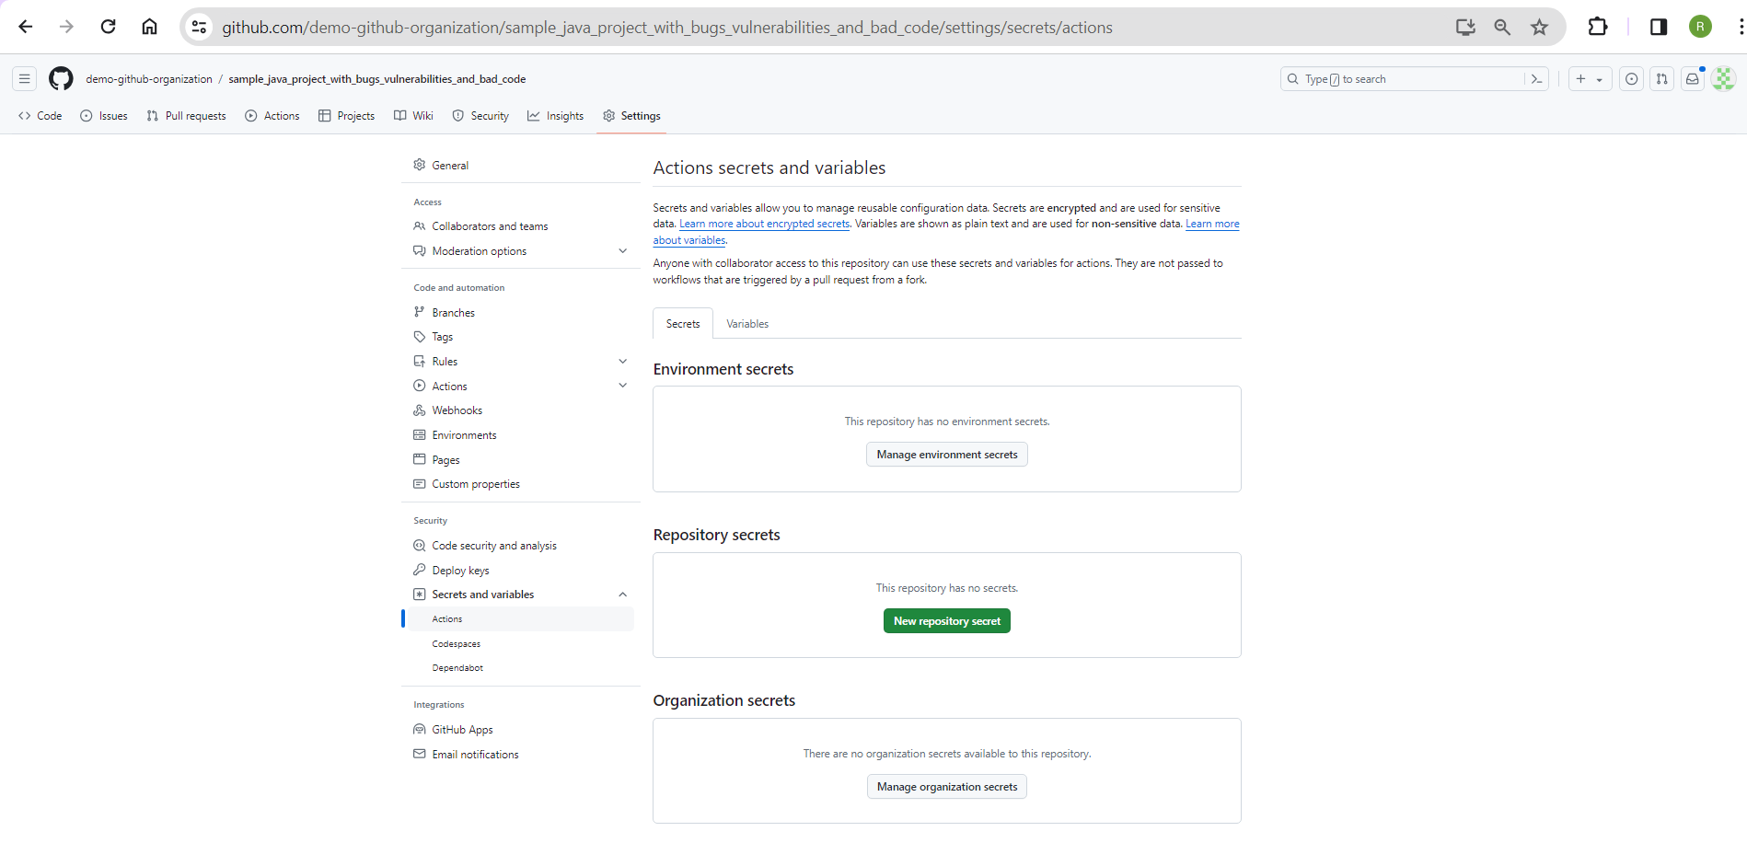The image size is (1747, 843).
Task: Click the browser extensions puzzle icon
Action: [1597, 27]
